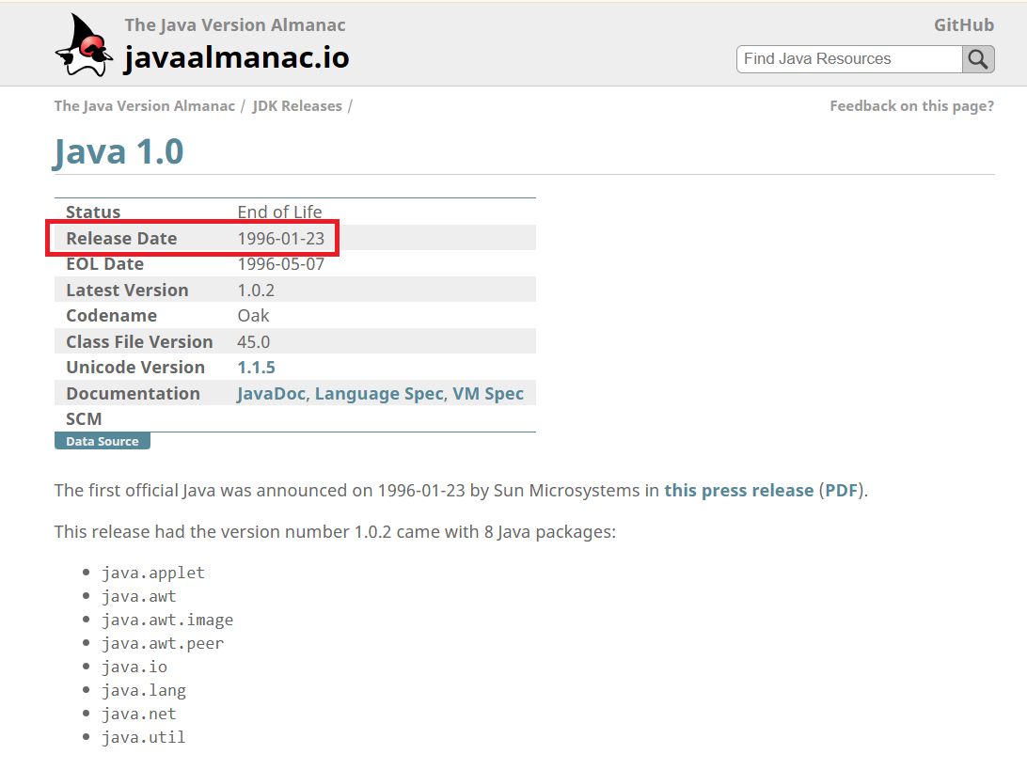Click the java.net package item
Viewport: 1027px width, 770px height.
[139, 714]
